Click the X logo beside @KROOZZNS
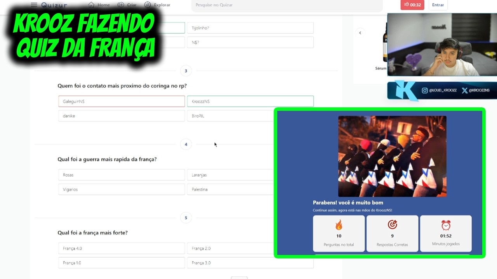This screenshot has width=497, height=279. click(464, 90)
